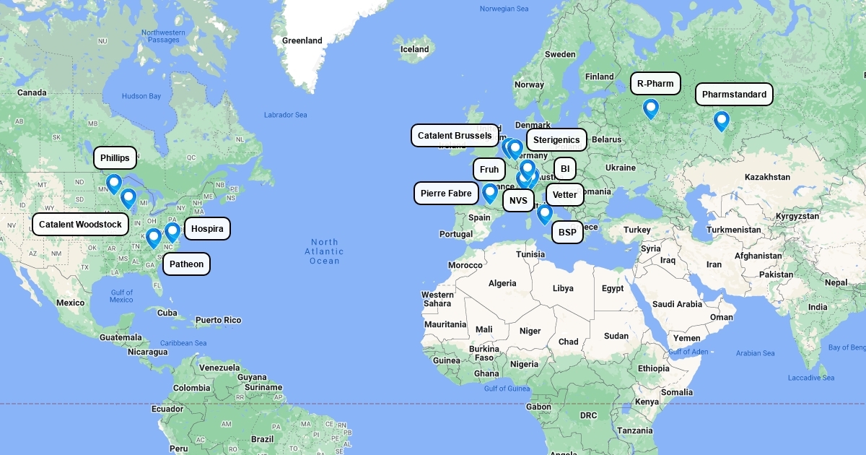Select the Sterigenics label
The width and height of the screenshot is (866, 455).
click(556, 140)
